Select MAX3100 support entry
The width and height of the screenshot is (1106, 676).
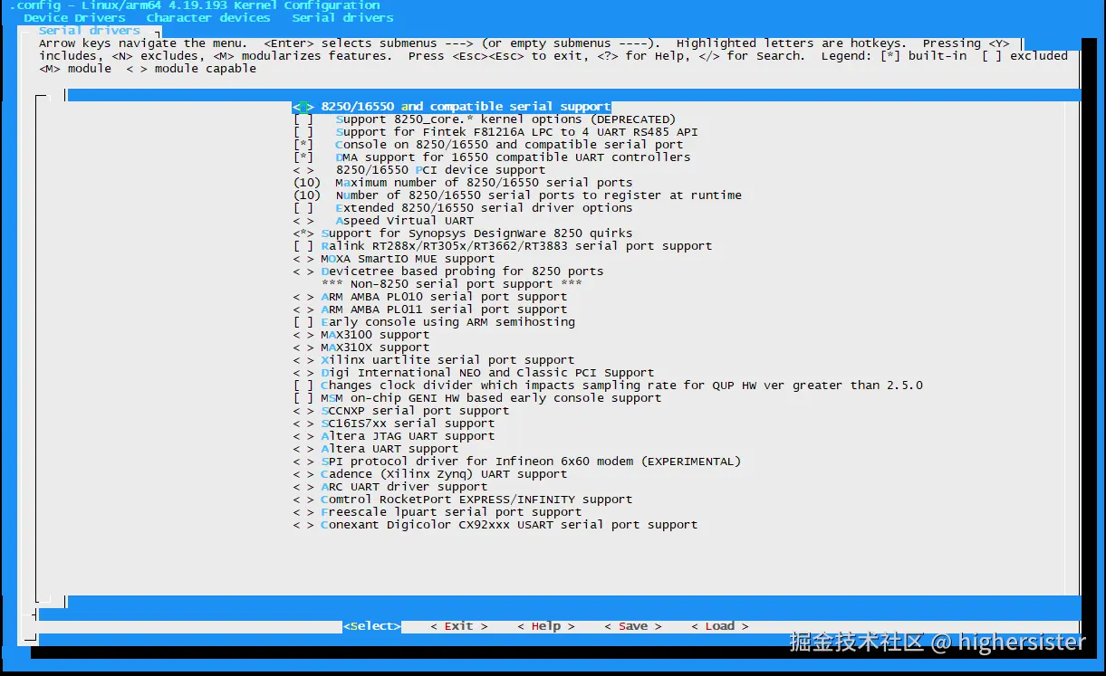[361, 335]
